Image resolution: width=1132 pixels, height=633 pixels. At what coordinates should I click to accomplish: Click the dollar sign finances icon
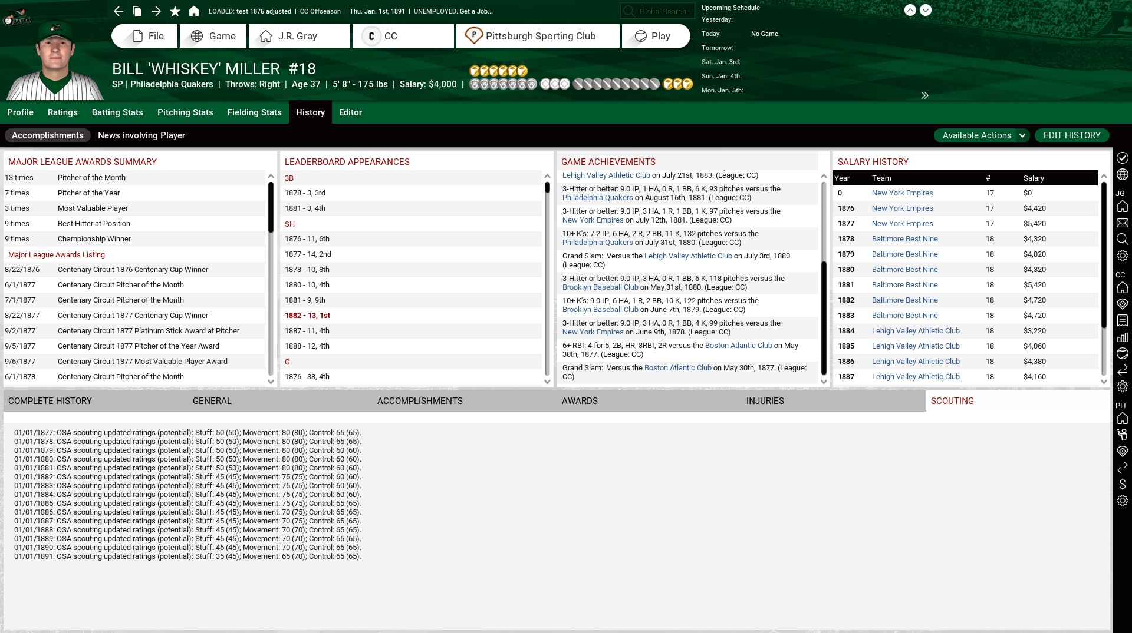click(x=1123, y=484)
